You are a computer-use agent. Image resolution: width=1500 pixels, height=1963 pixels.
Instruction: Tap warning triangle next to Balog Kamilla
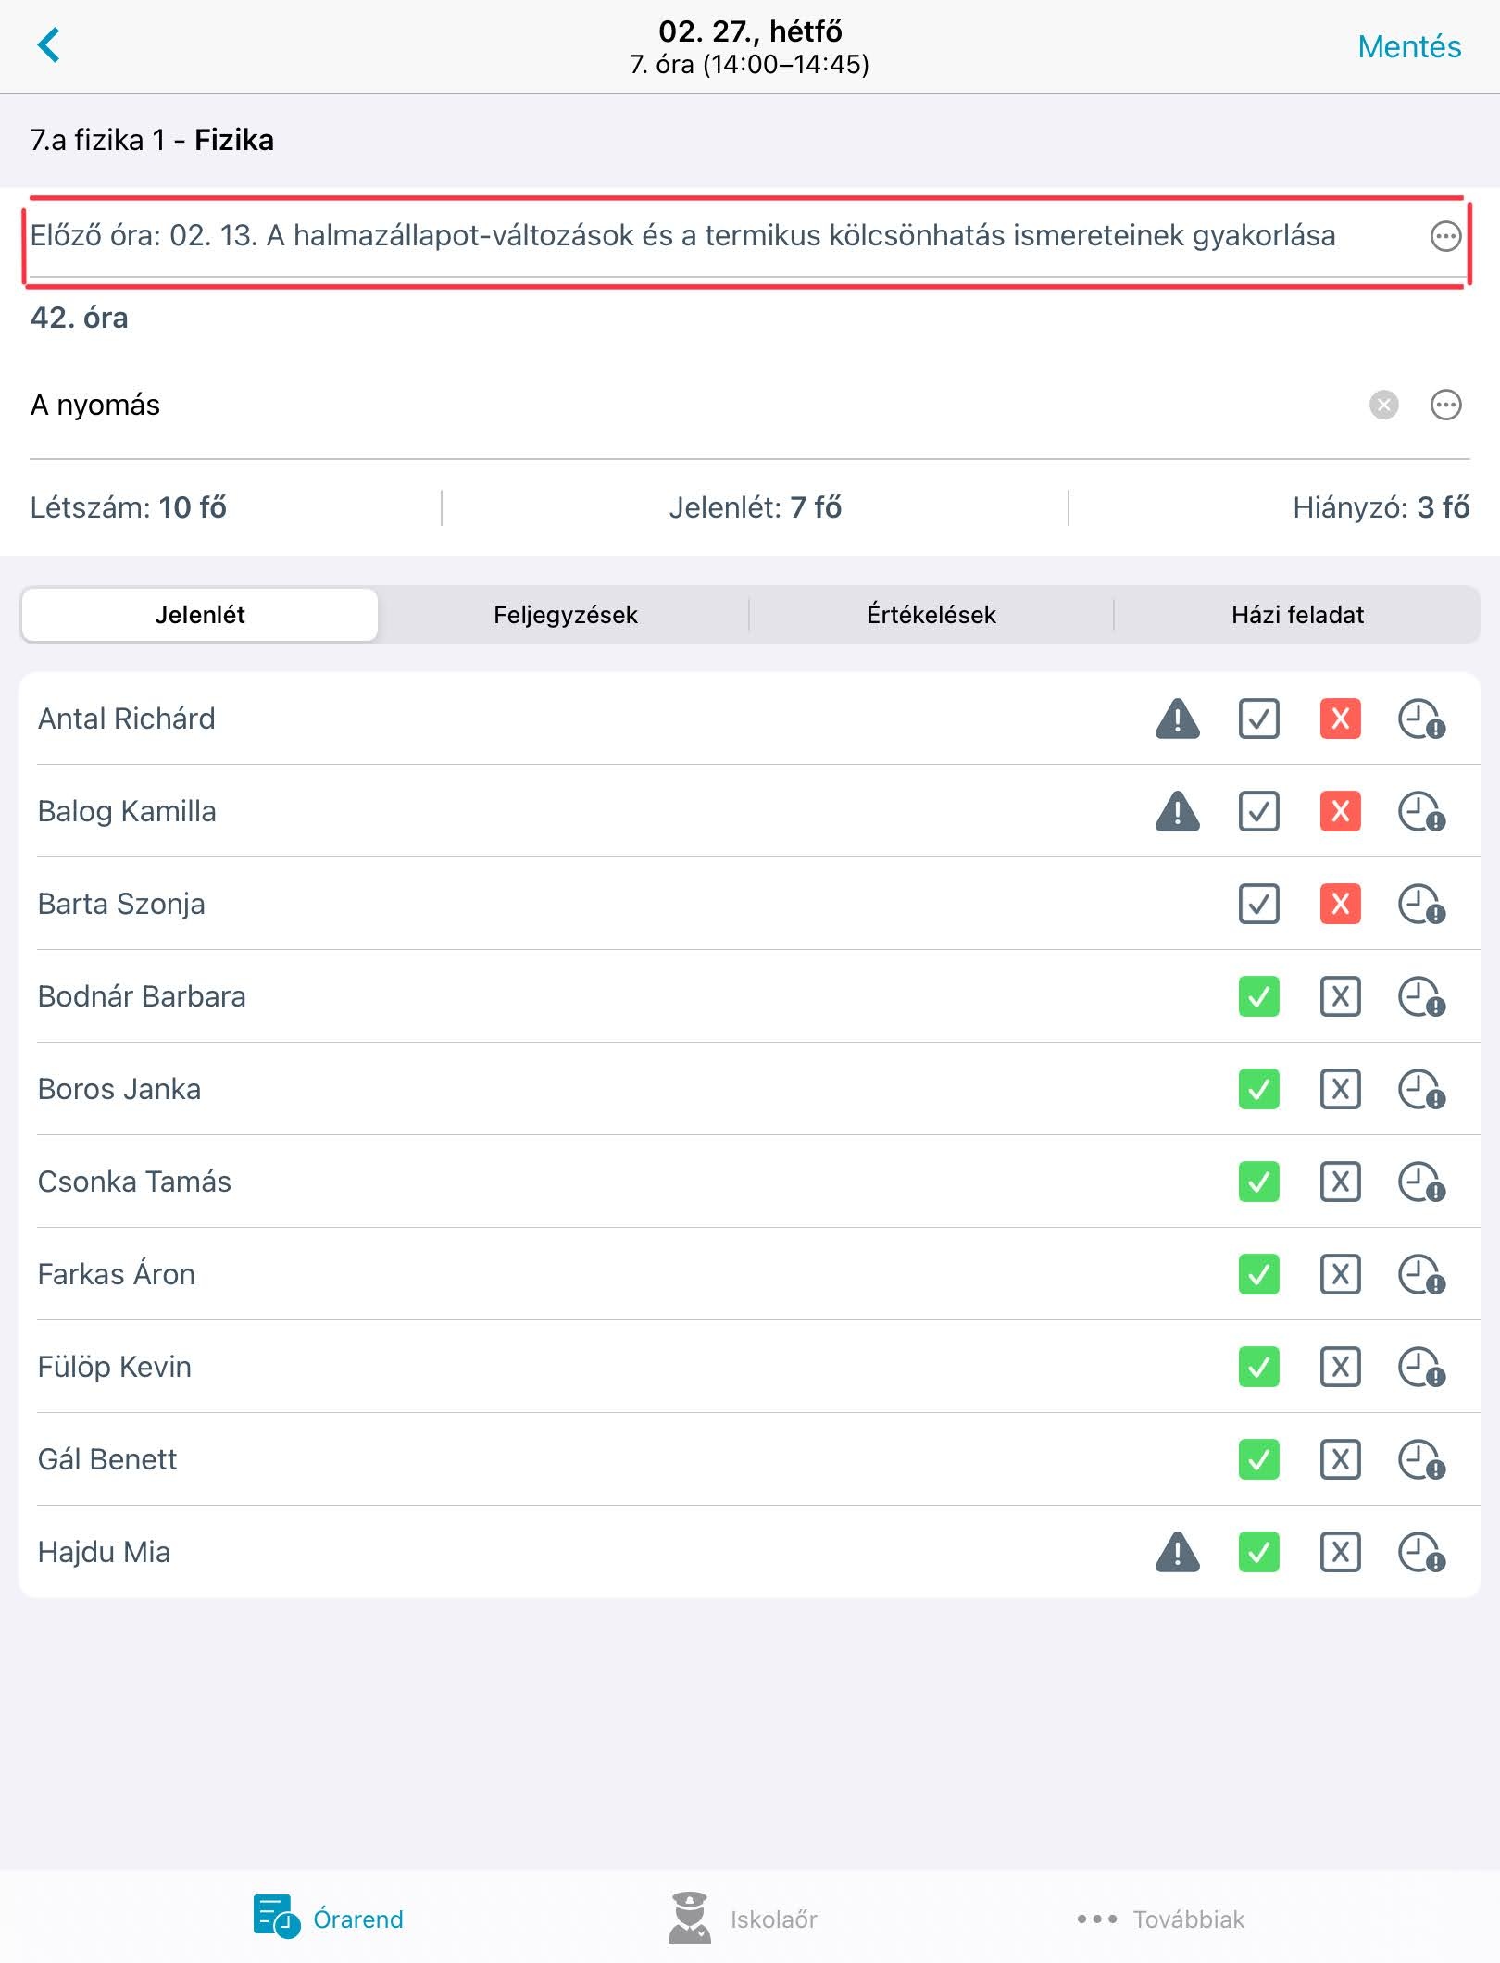tap(1177, 811)
